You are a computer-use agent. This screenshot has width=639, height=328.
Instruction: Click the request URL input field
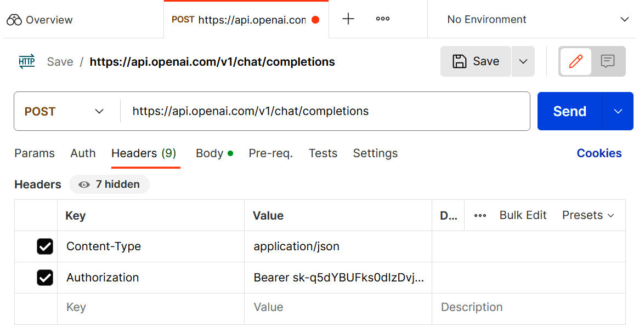pos(325,111)
